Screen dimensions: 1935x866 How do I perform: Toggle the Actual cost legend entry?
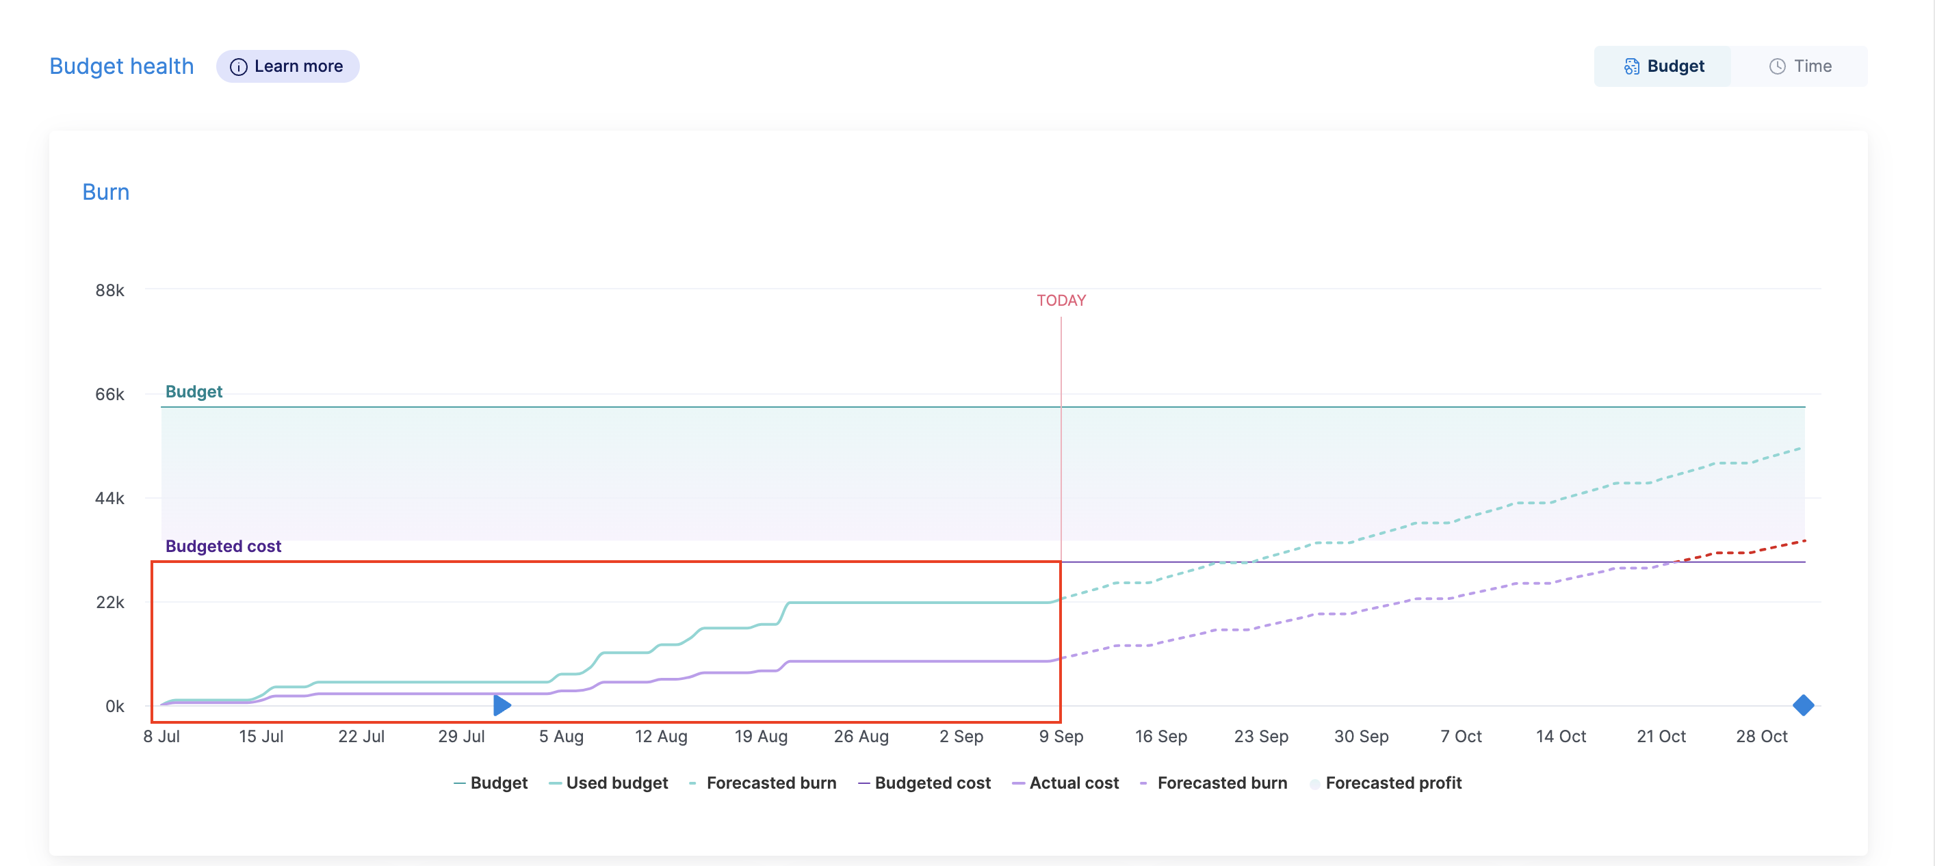[1065, 783]
